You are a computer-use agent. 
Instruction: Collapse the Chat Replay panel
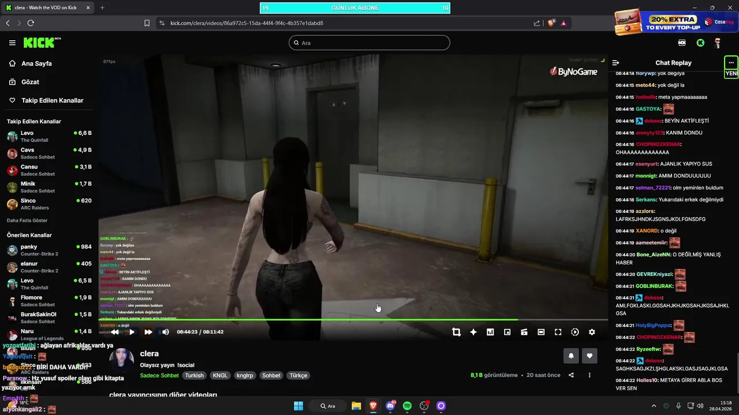click(x=615, y=63)
